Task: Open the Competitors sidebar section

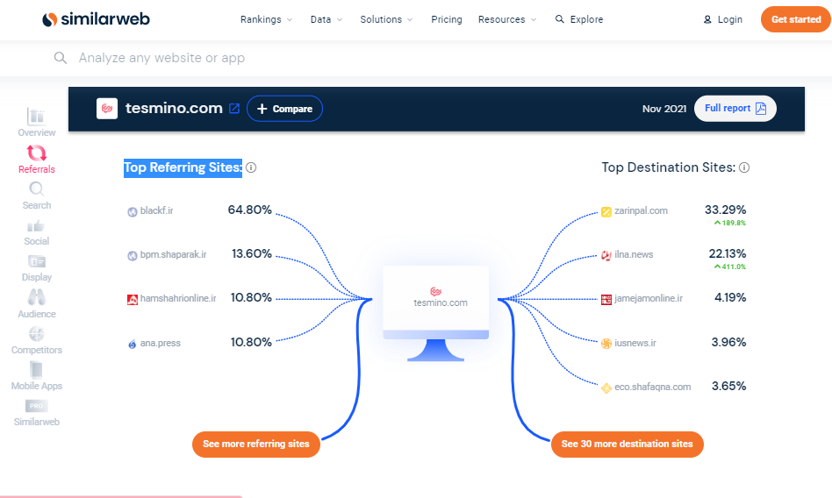Action: [x=37, y=340]
